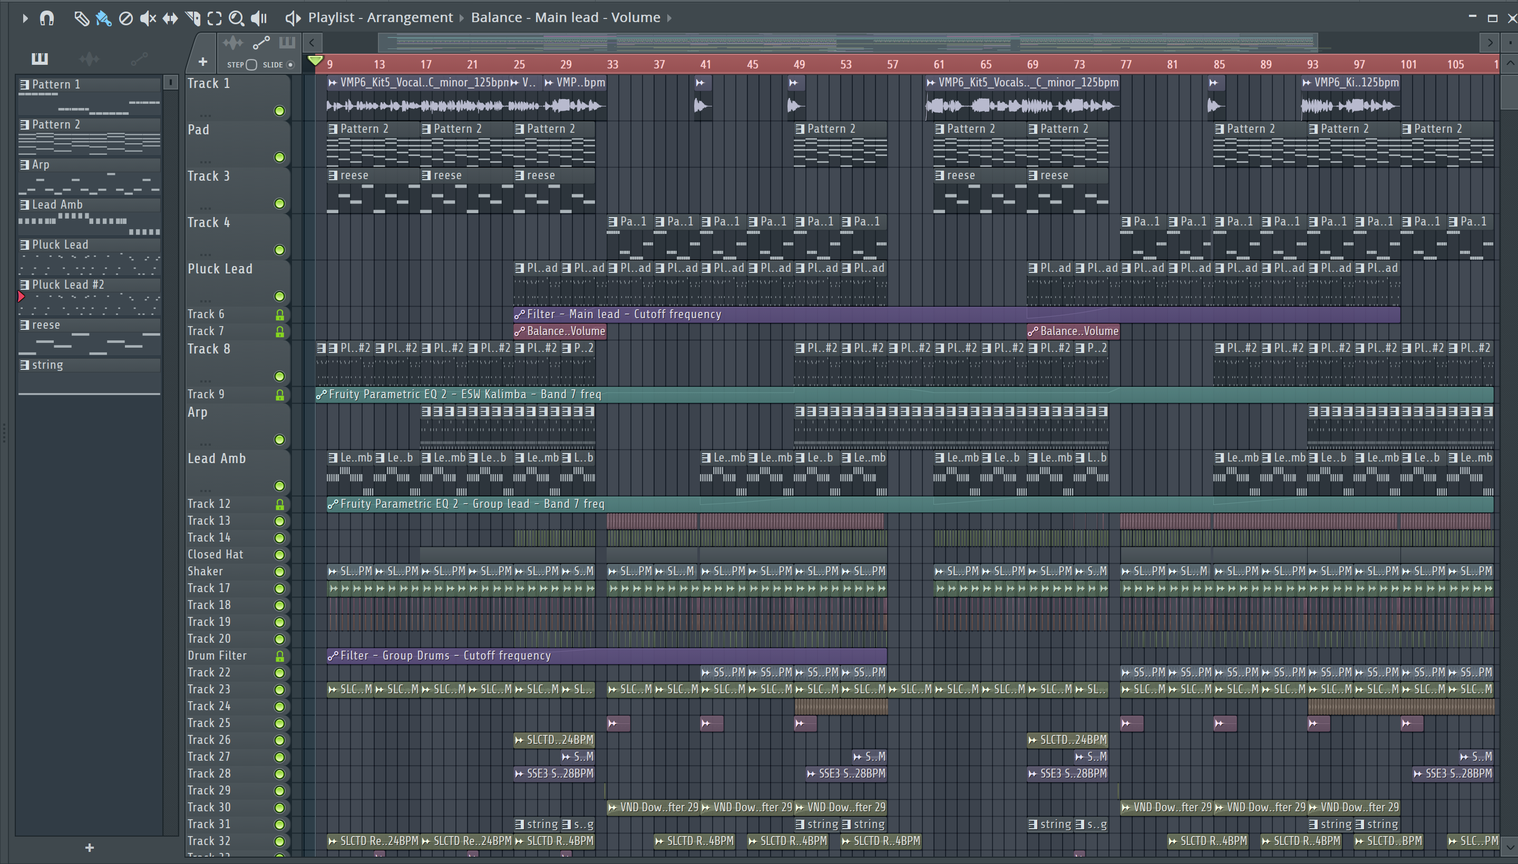The image size is (1518, 864).
Task: Open the clip menu arrow after Balance - Main lead - Volume
Action: (669, 18)
